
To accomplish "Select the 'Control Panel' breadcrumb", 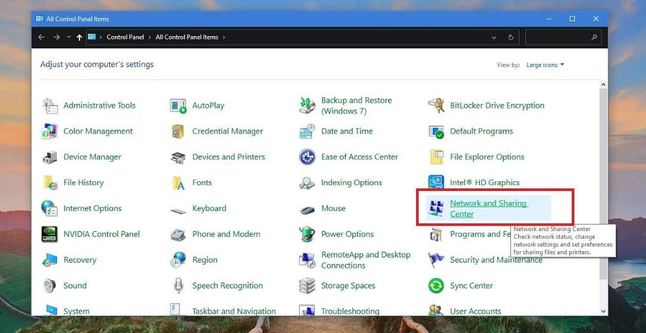I will pyautogui.click(x=125, y=37).
